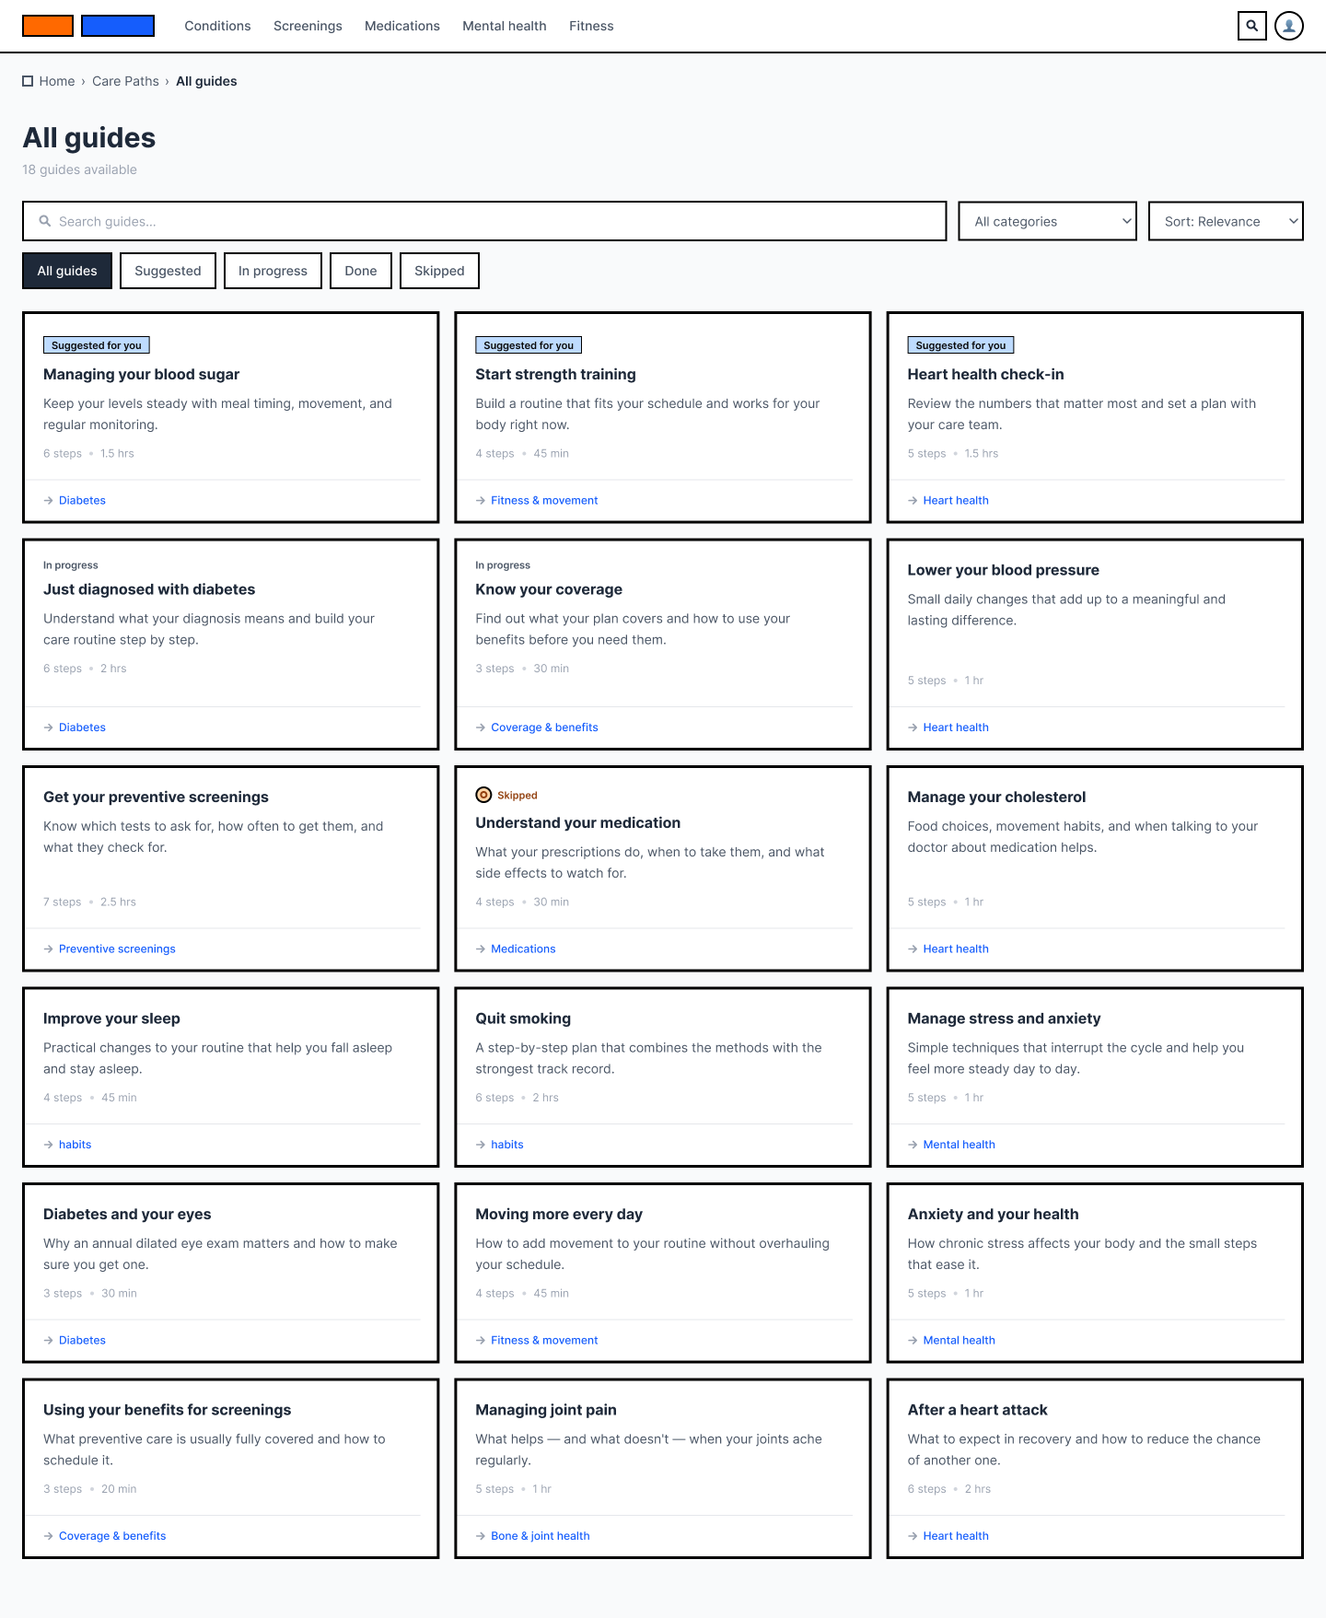The image size is (1326, 1618).
Task: Click habits link under Quit smoking
Action: 506,1145
